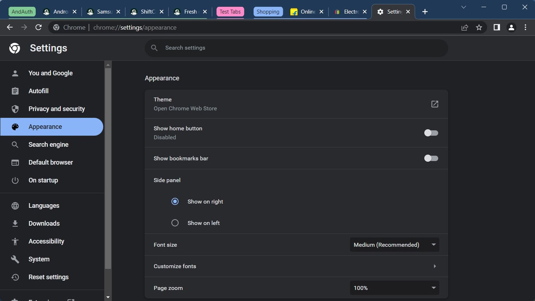Image resolution: width=535 pixels, height=301 pixels.
Task: Focus the Search settings field
Action: point(296,48)
